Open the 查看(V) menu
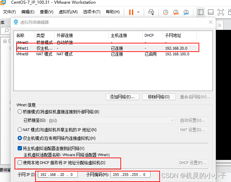The image size is (231, 182). click(47, 12)
